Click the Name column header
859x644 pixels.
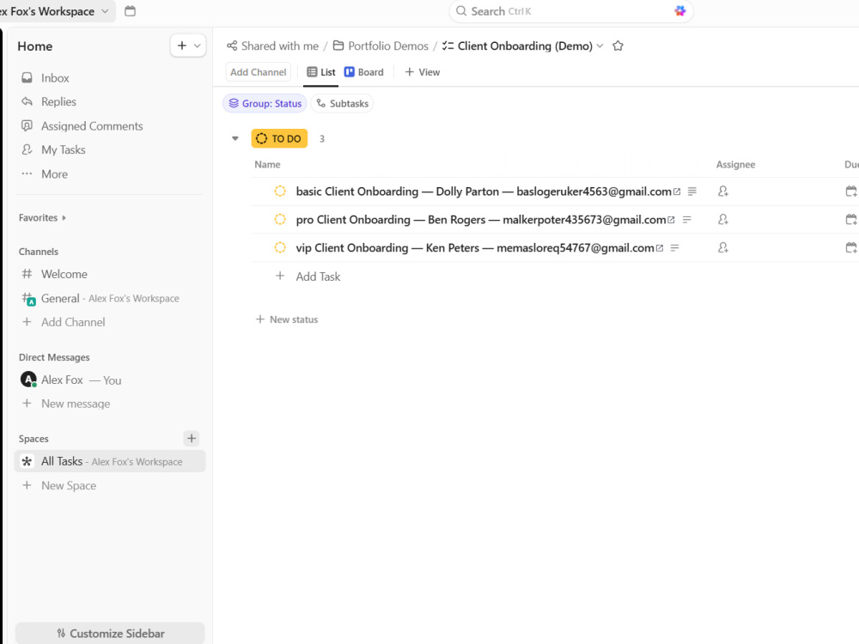267,164
